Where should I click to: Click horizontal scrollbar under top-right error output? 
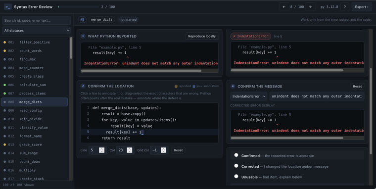[x=287, y=70]
